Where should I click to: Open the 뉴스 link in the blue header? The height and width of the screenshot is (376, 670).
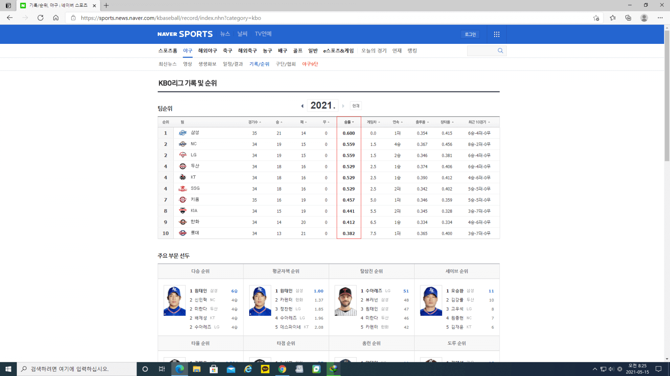pos(225,34)
